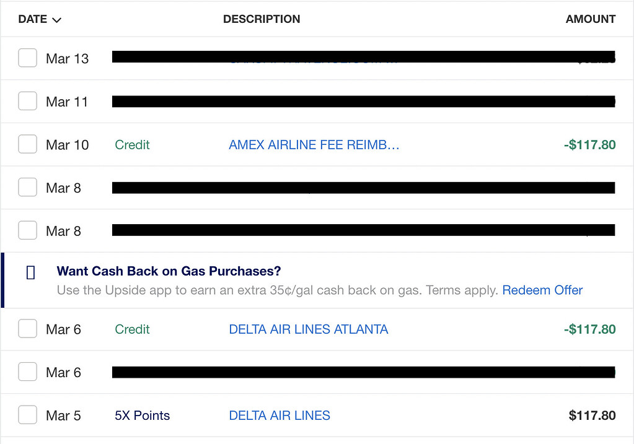This screenshot has width=634, height=444.
Task: Click the $117.80 amount on Mar 5
Action: click(x=592, y=416)
